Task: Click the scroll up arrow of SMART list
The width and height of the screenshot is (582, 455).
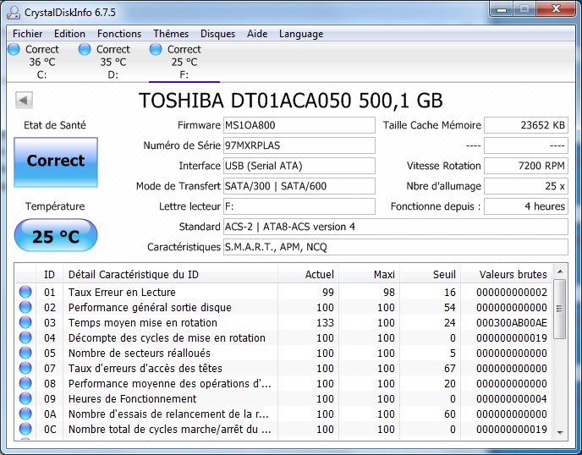Action: [560, 271]
